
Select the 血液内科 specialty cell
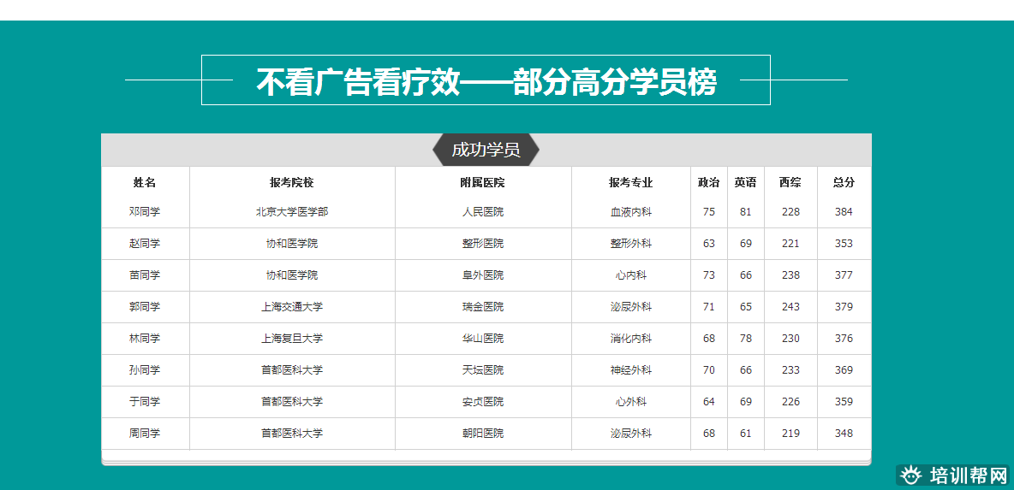[631, 212]
